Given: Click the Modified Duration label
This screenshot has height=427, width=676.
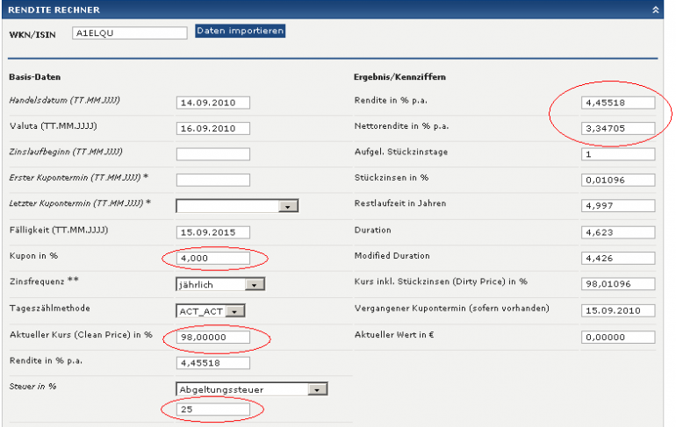Looking at the screenshot, I should 392,256.
